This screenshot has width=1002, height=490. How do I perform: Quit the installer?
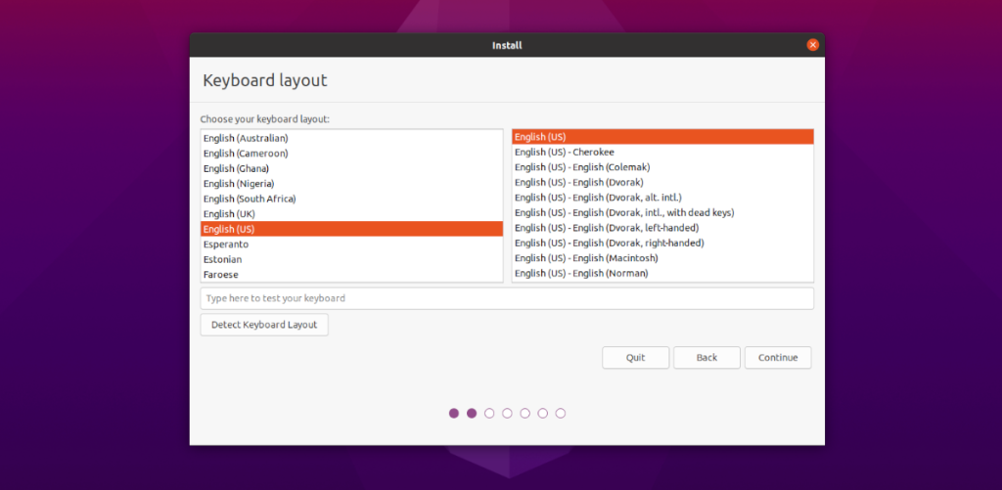click(x=635, y=358)
